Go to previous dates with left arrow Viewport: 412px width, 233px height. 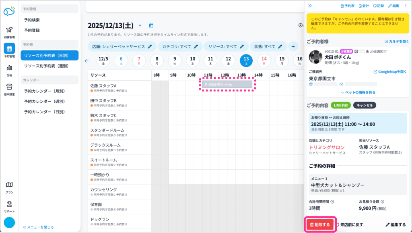(x=87, y=61)
